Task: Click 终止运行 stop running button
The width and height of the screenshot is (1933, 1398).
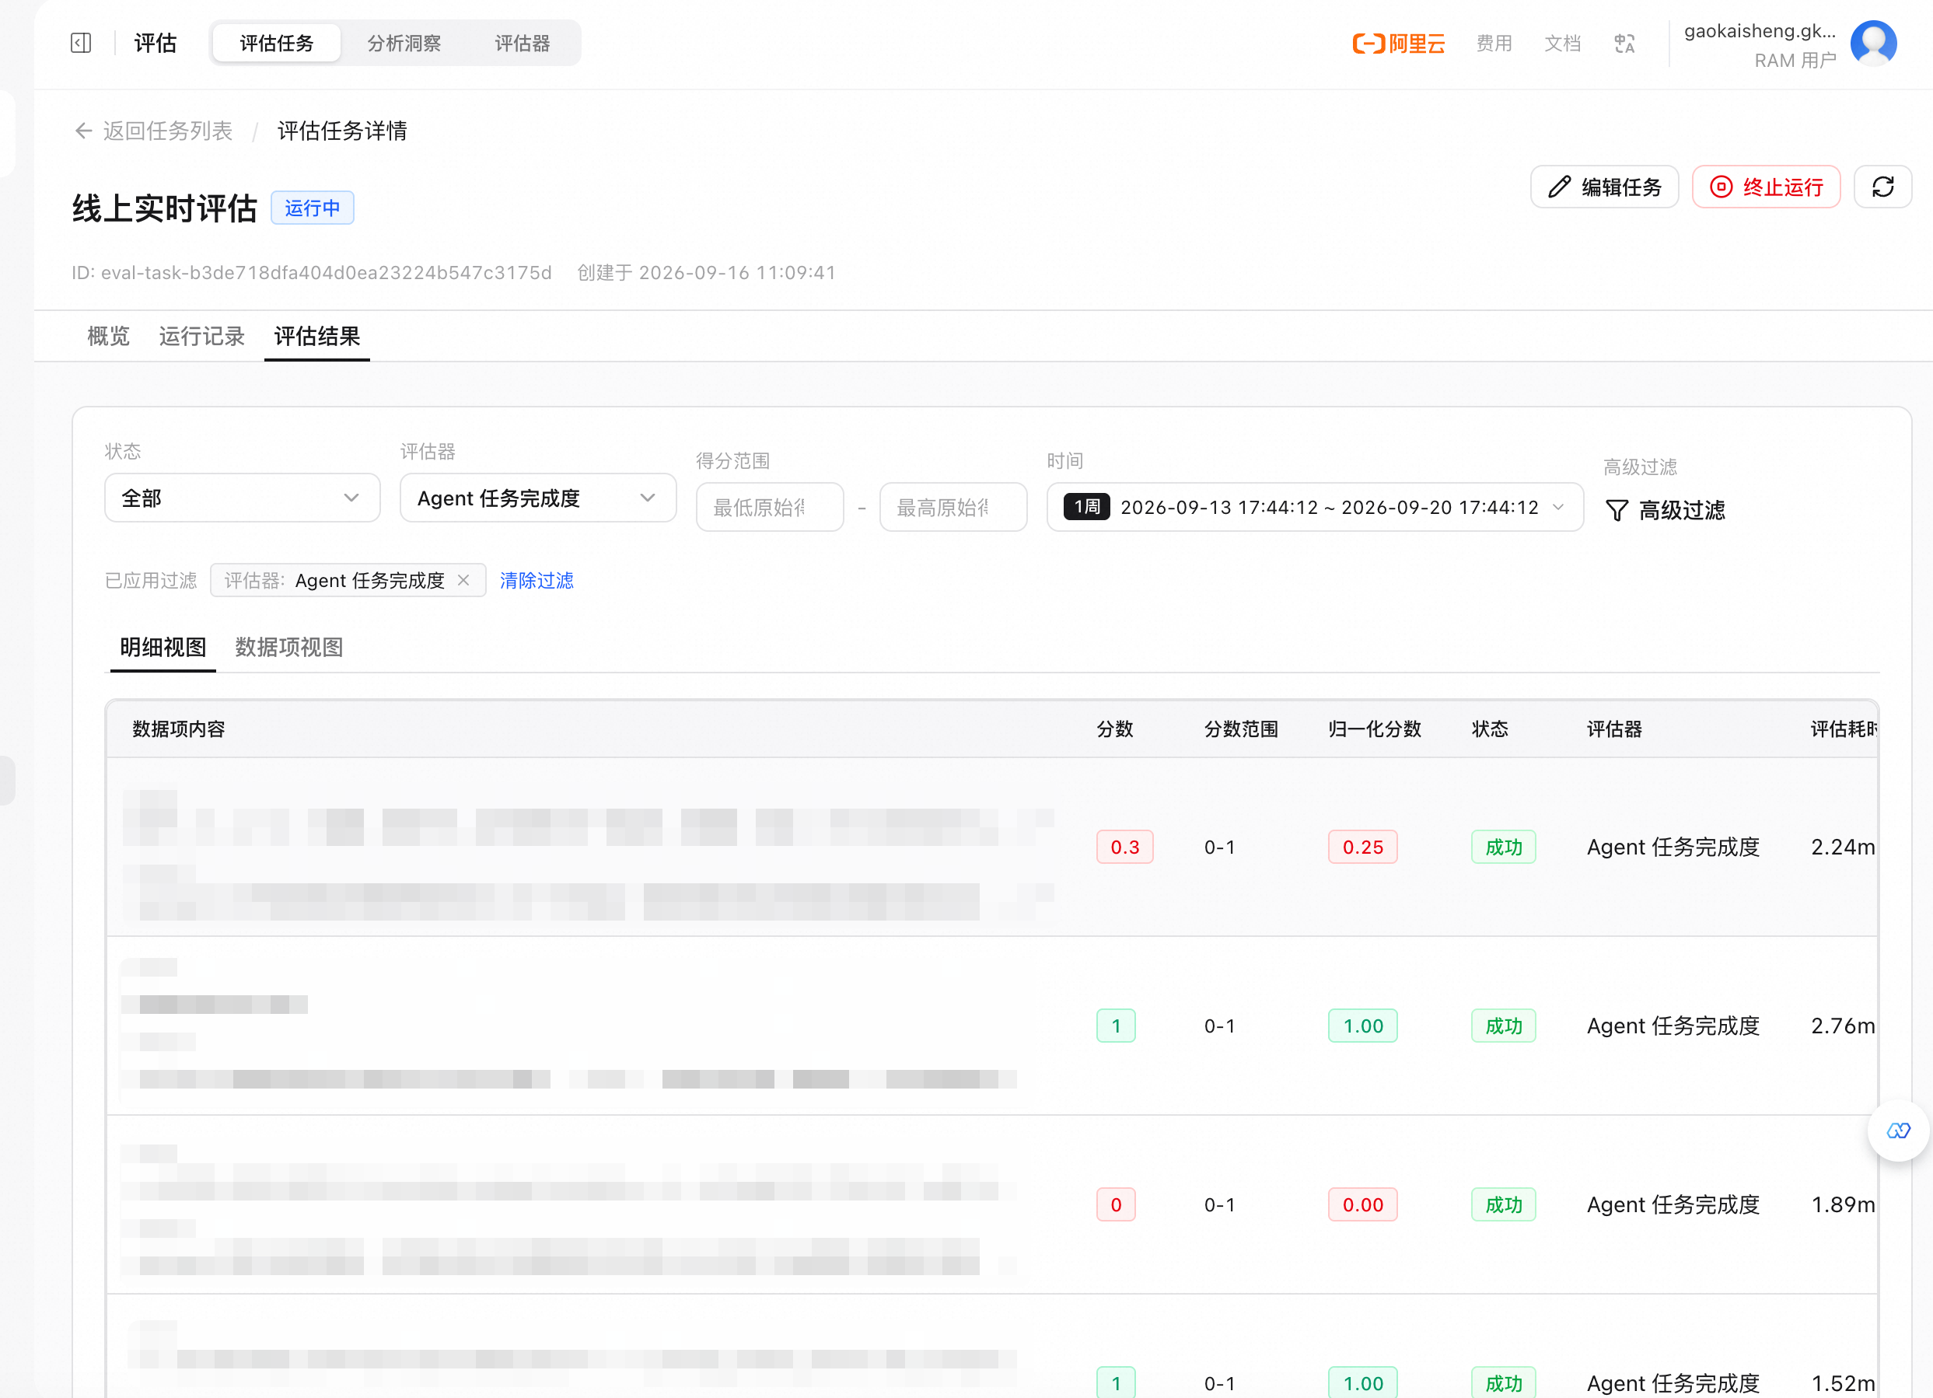Action: tap(1766, 187)
